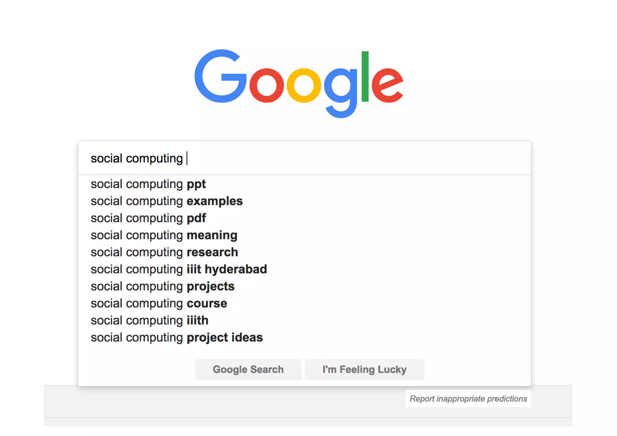Click the green 'l' in Google logo

[365, 77]
